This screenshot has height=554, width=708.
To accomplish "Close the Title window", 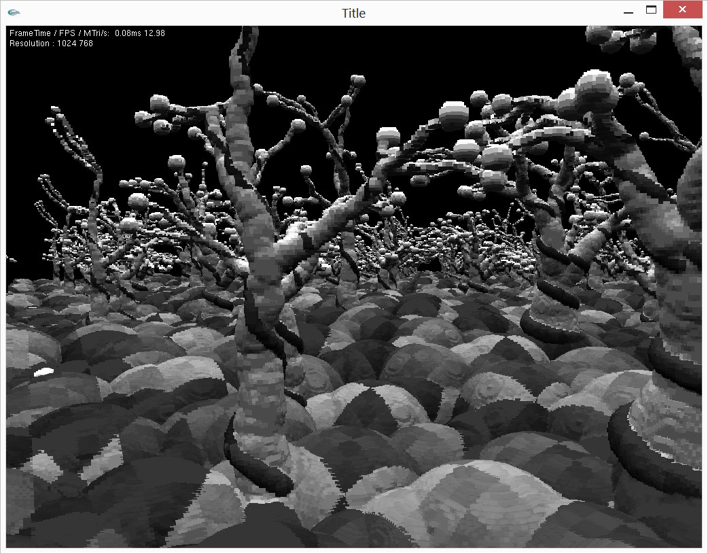I will pyautogui.click(x=682, y=10).
